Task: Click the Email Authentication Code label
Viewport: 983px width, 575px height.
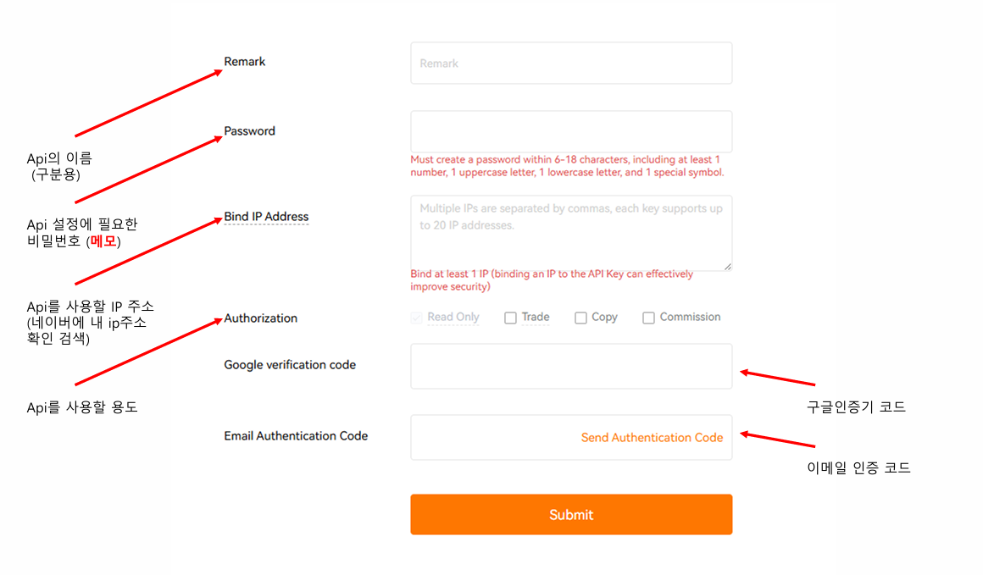Action: 296,436
